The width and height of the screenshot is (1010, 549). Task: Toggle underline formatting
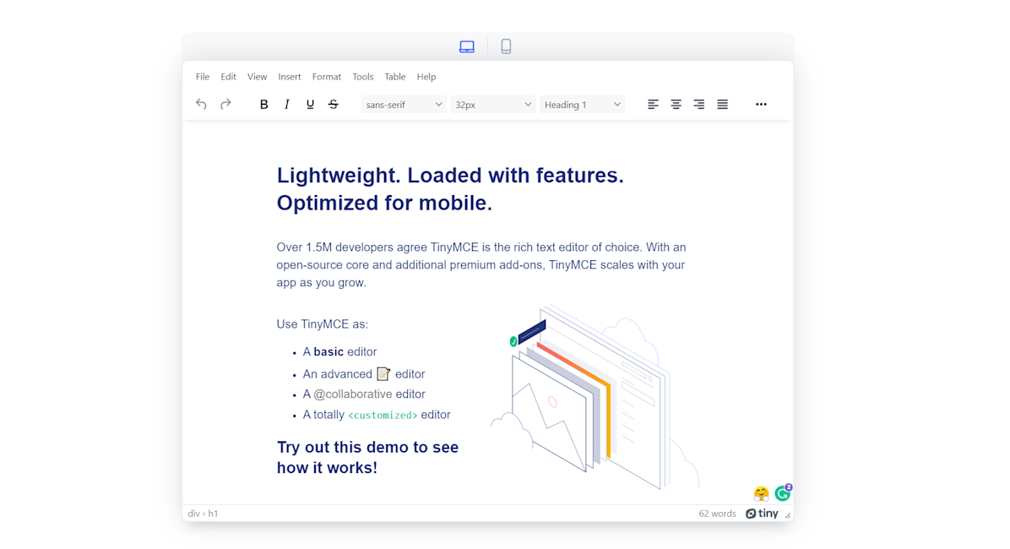[x=310, y=105]
